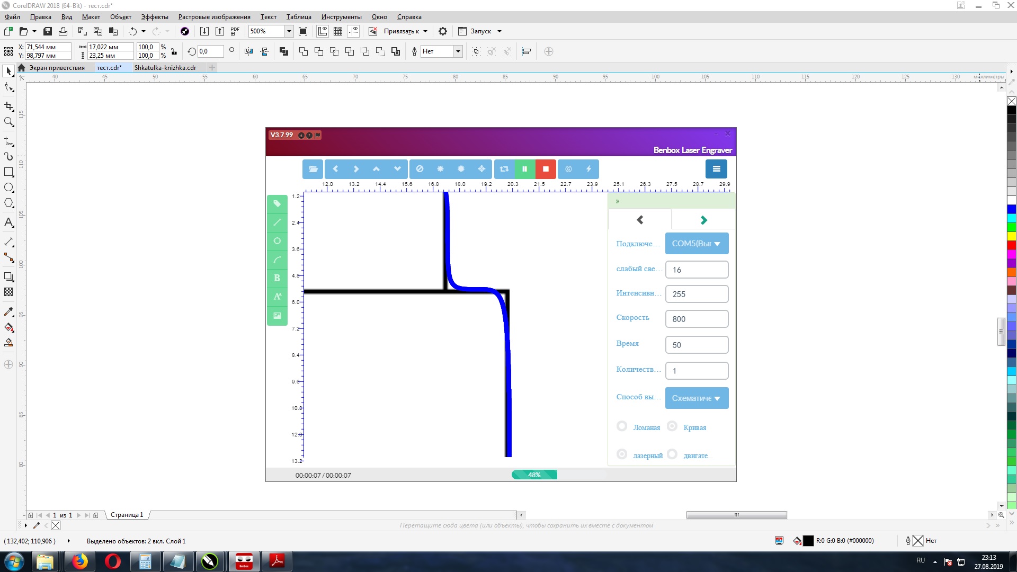Click the Запуск launch button

[x=480, y=31]
